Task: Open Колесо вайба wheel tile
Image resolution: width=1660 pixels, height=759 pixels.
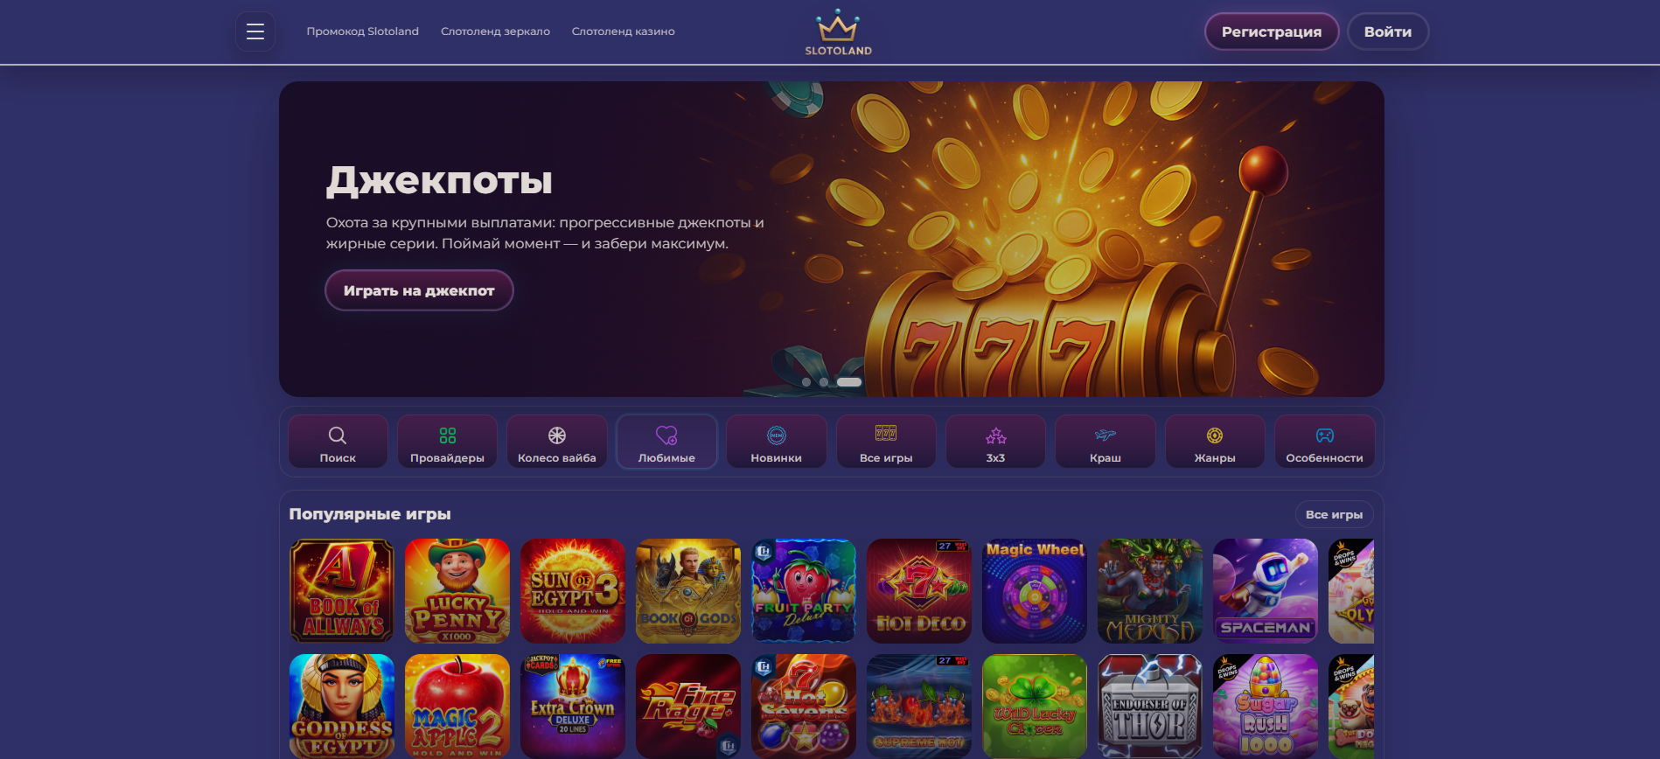Action: 557,442
